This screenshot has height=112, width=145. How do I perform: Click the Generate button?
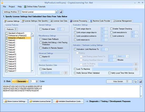[20, 81]
